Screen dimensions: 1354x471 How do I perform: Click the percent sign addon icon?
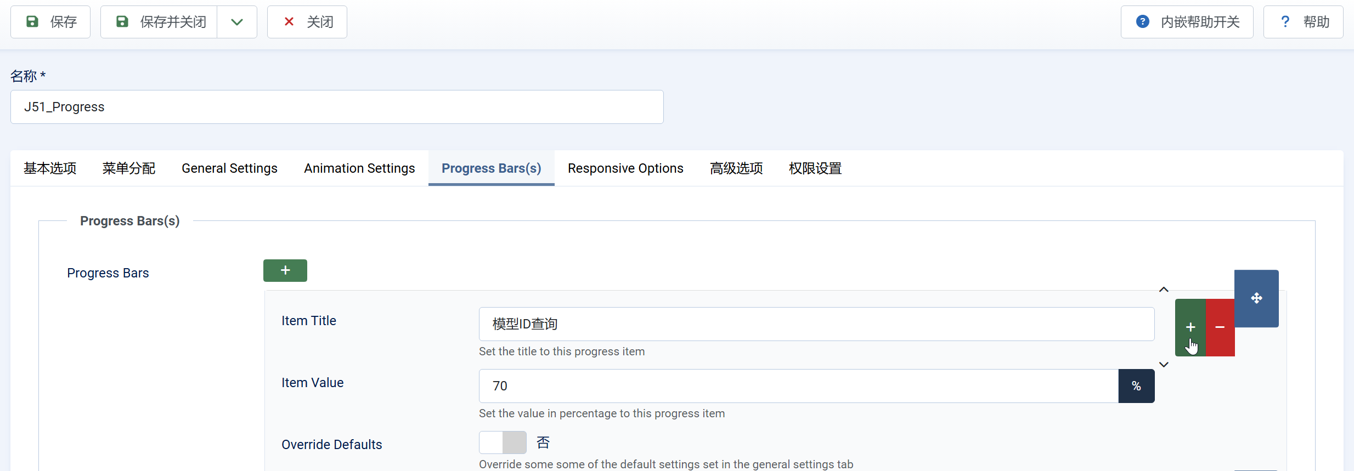point(1136,386)
